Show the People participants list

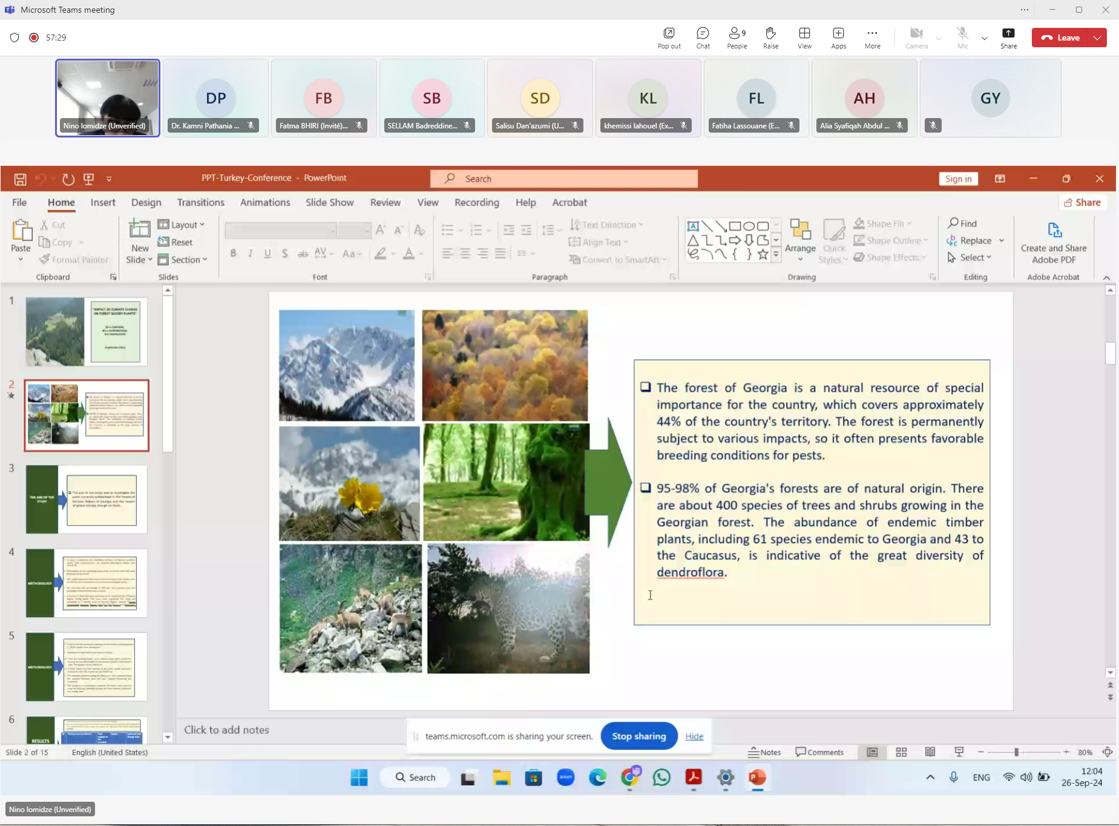737,38
